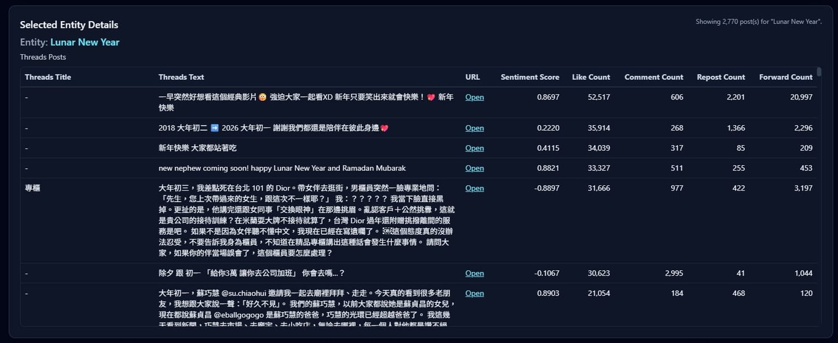
Task: Click forward count 2,296 cell
Action: [x=803, y=128]
